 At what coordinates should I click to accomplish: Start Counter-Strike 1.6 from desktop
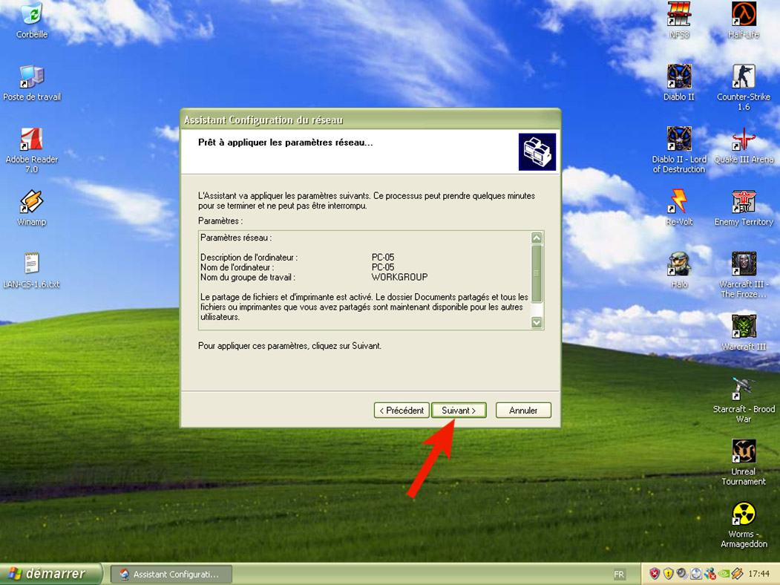(743, 76)
